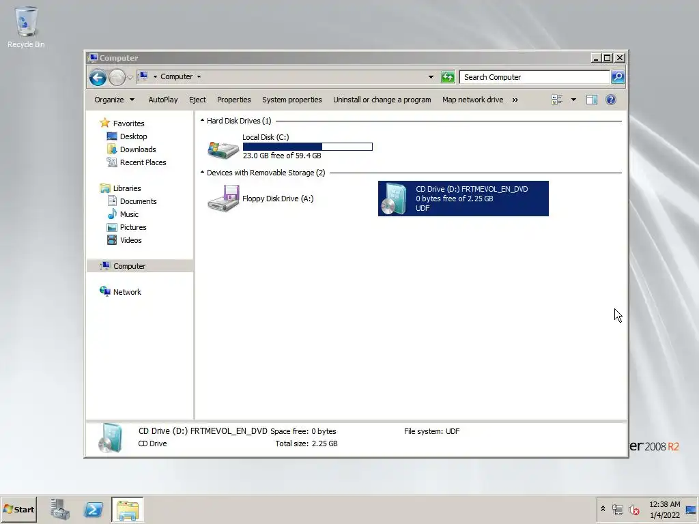Viewport: 699px width, 524px height.
Task: Show hidden icons in system tray
Action: coord(603,509)
